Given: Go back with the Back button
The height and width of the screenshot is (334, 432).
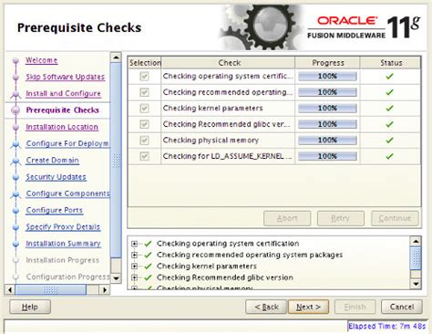Looking at the screenshot, I should (266, 307).
